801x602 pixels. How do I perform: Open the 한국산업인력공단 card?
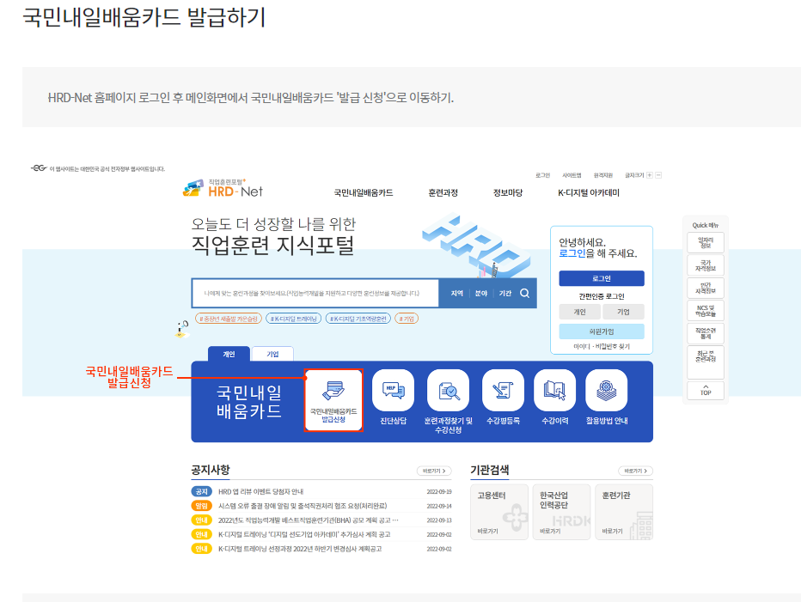561,512
